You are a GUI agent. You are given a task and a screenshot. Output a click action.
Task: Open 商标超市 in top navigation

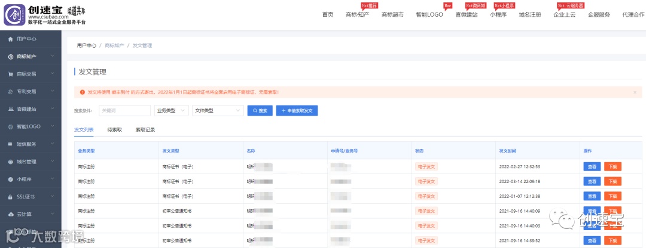[392, 15]
